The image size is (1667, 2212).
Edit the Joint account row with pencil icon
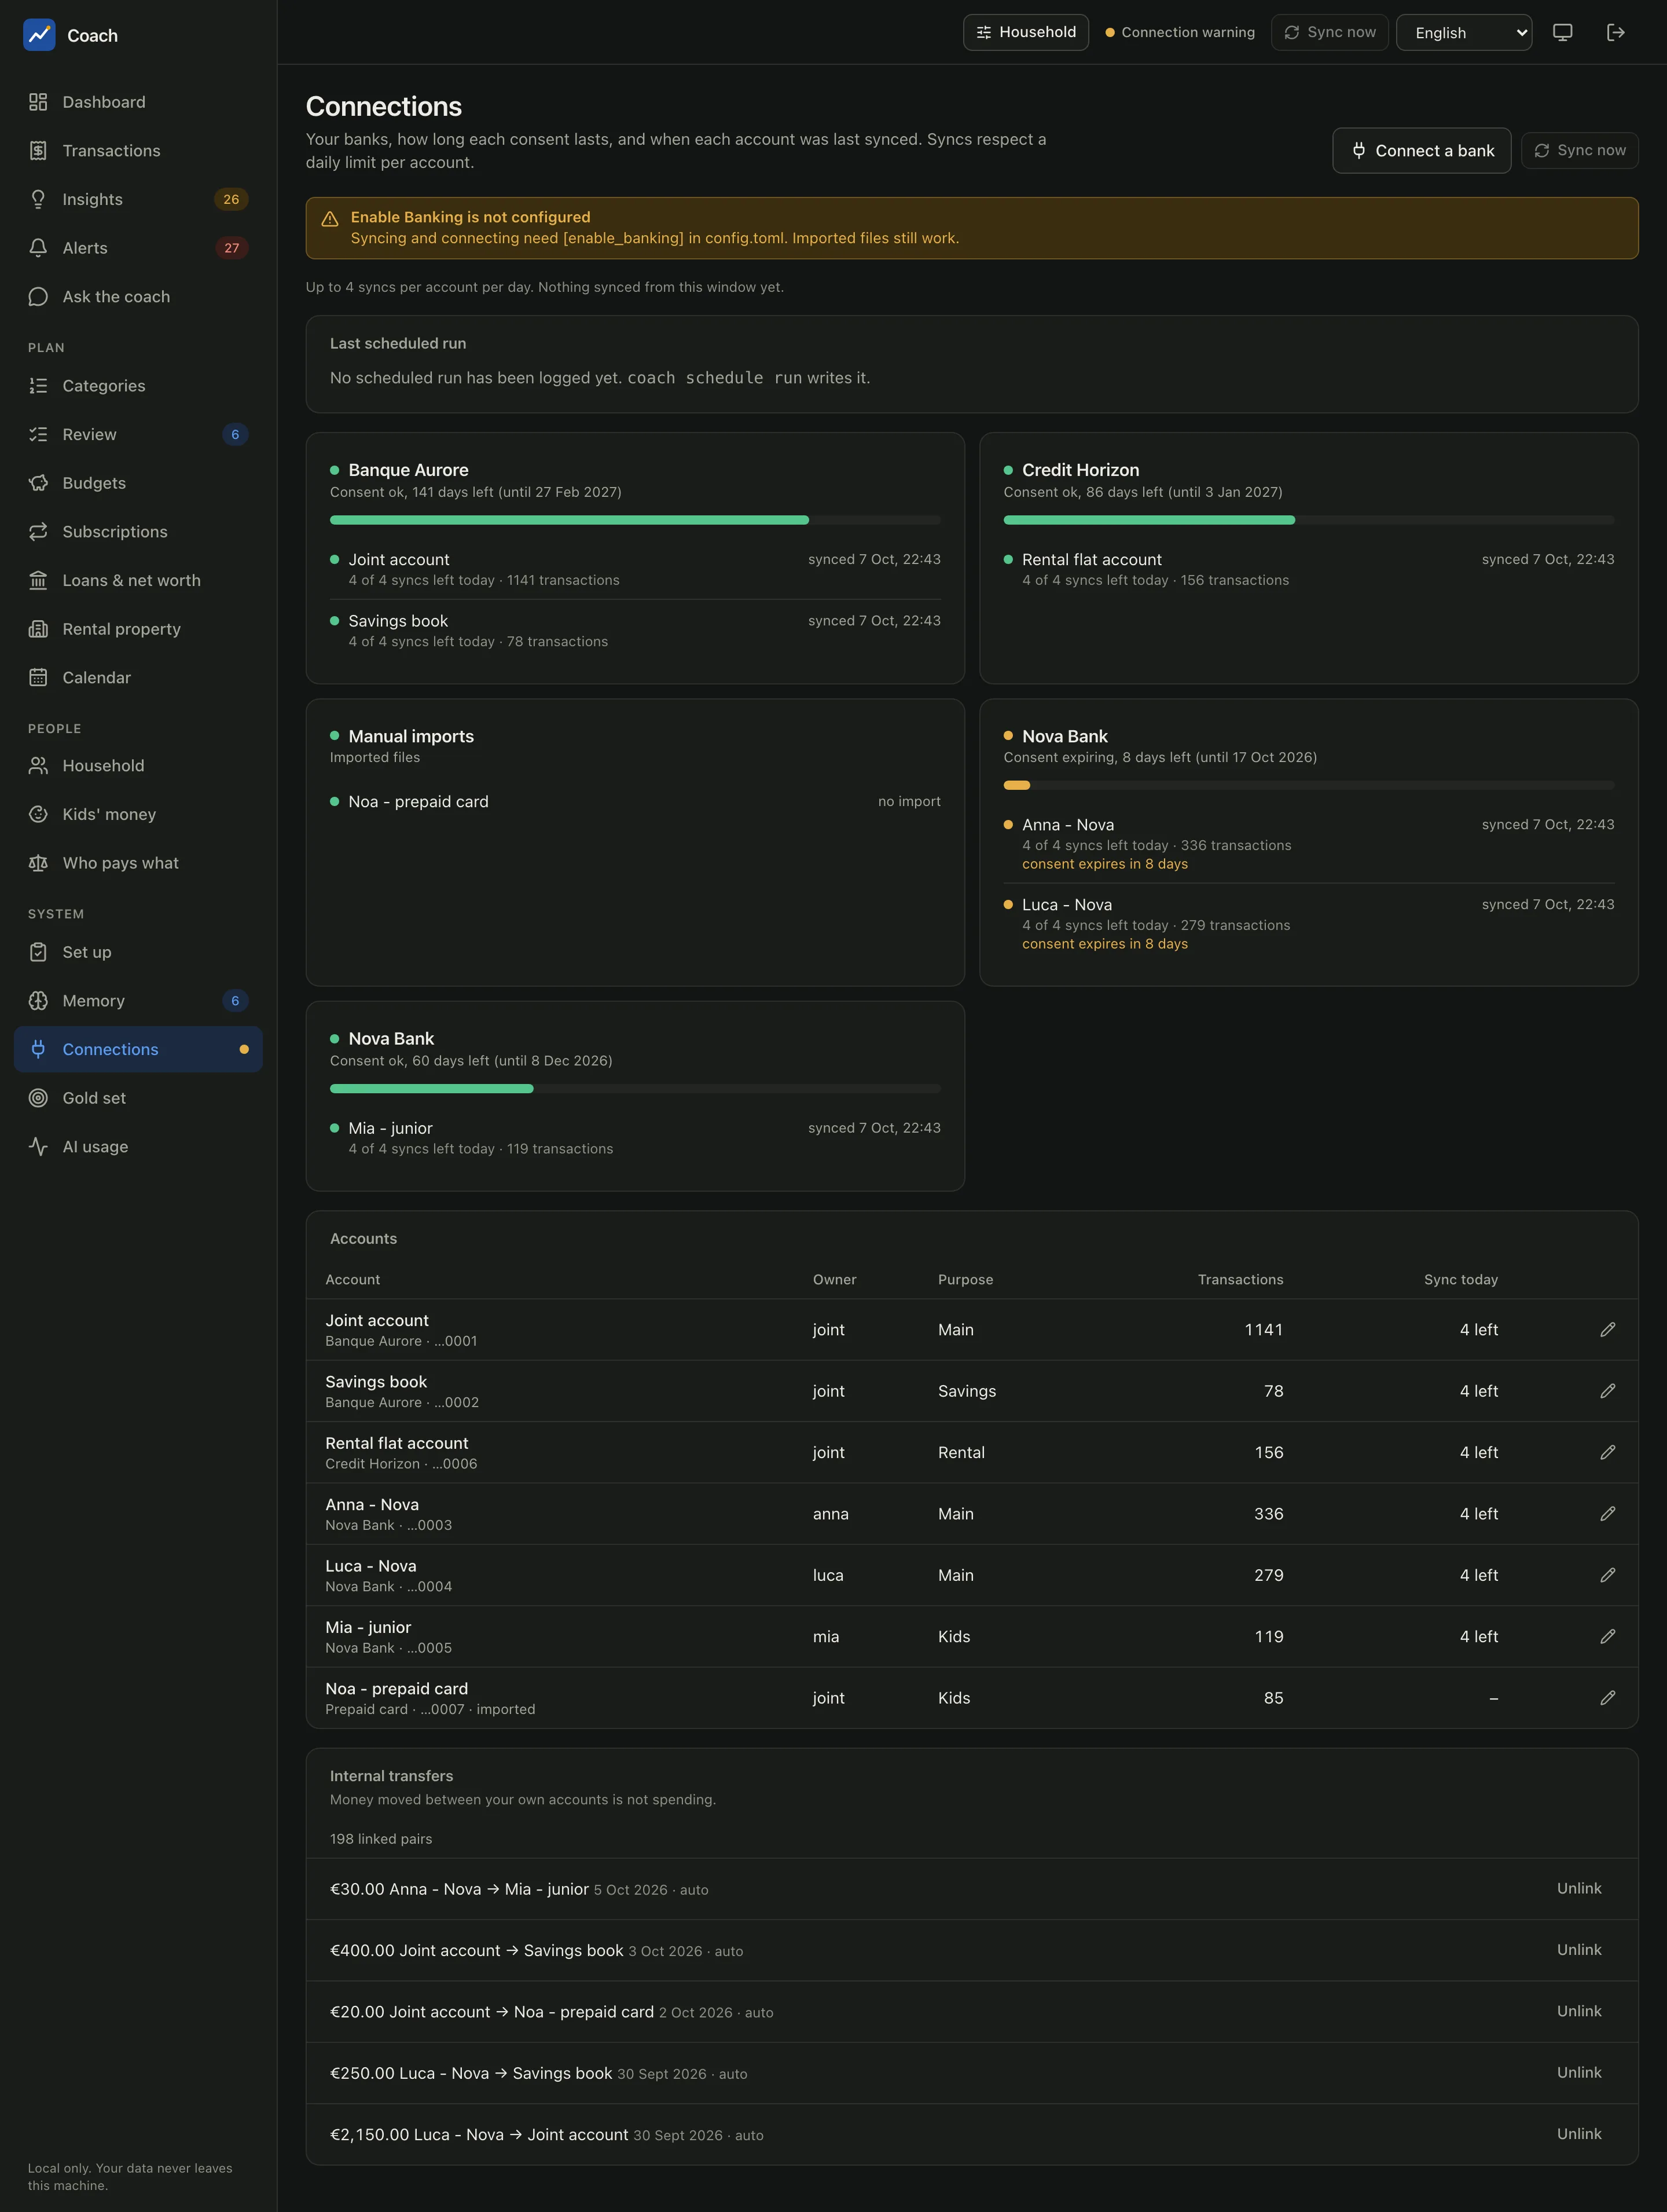1607,1330
